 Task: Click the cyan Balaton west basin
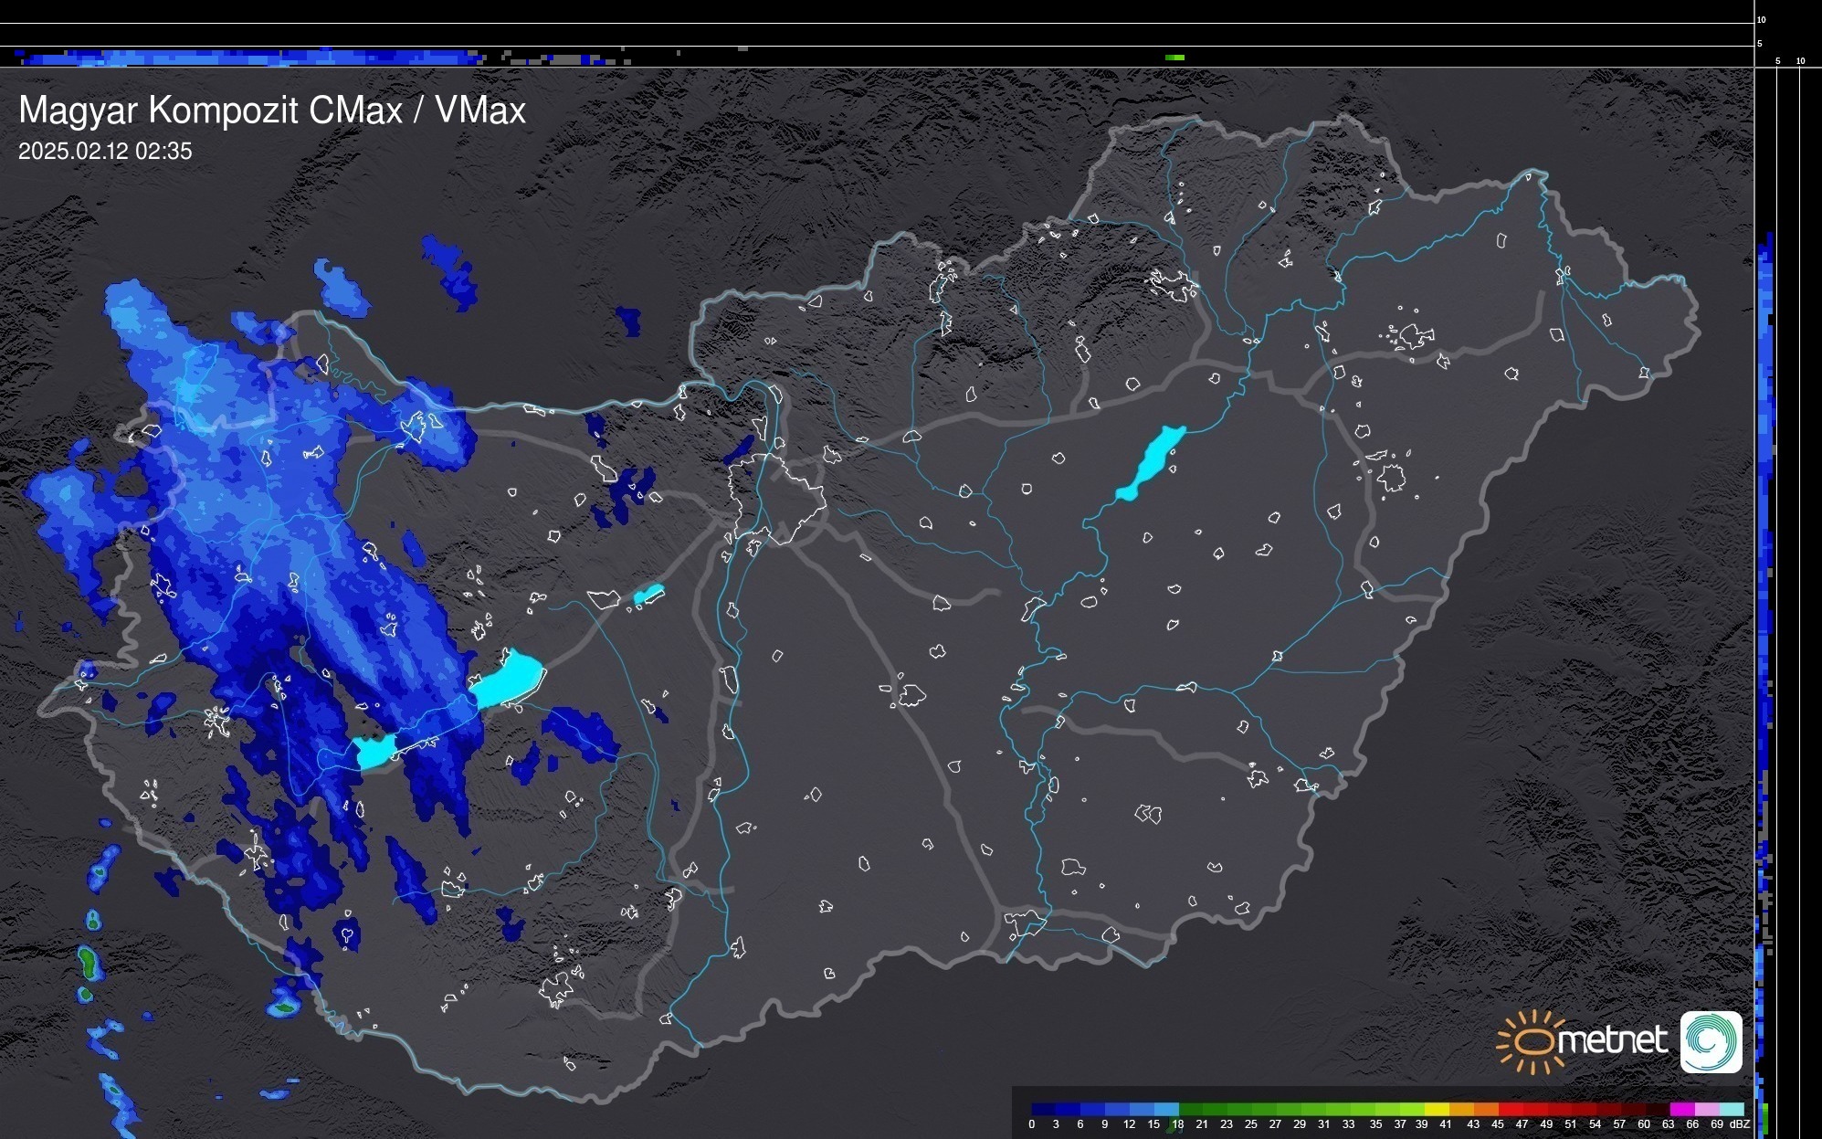(374, 752)
